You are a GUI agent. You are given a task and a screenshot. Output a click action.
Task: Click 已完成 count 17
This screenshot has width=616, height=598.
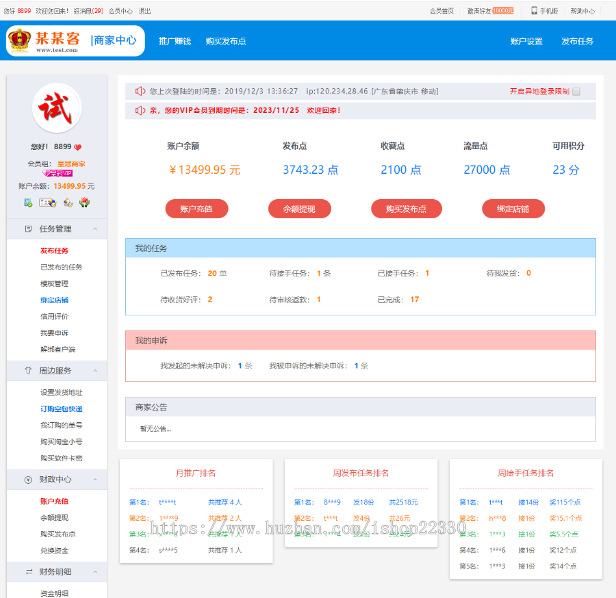pyautogui.click(x=415, y=300)
